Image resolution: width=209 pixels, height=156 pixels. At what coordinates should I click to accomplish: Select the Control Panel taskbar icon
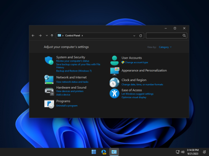point(114,152)
